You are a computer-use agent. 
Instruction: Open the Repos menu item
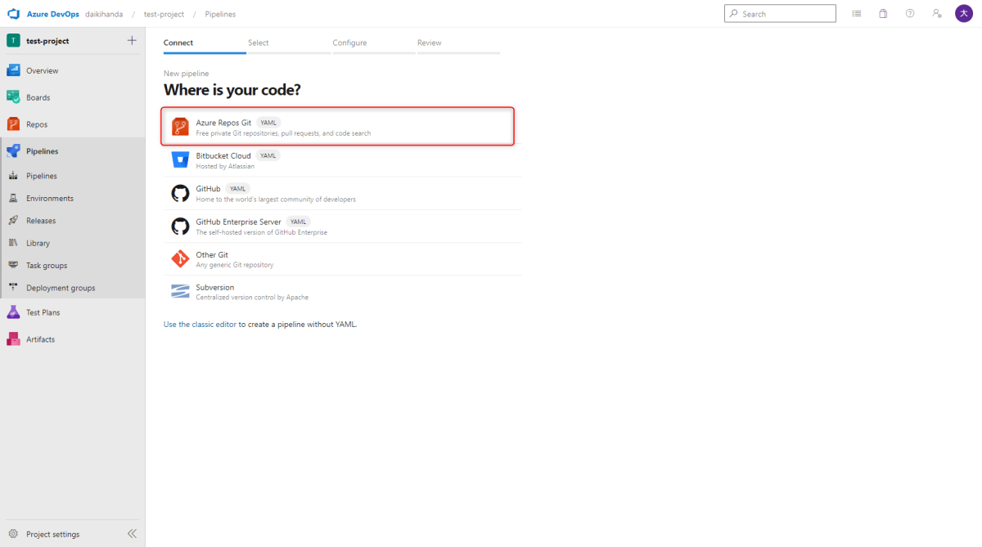pyautogui.click(x=73, y=124)
